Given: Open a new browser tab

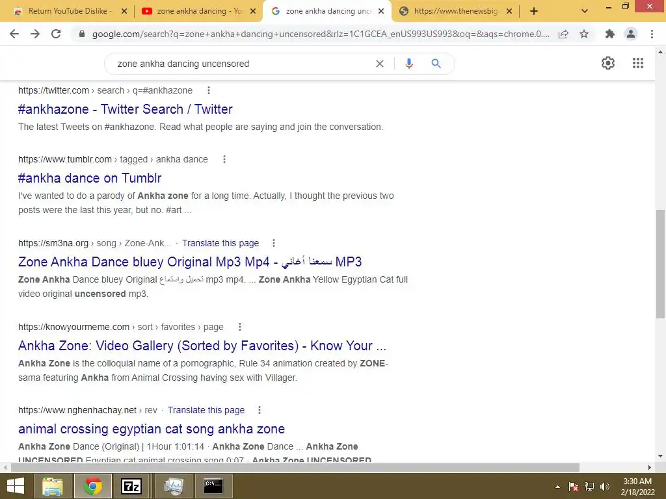Looking at the screenshot, I should [534, 12].
